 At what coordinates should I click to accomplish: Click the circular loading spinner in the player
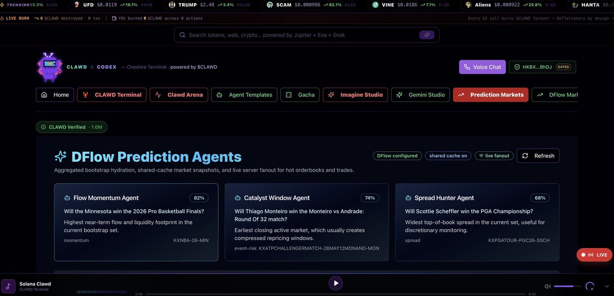pyautogui.click(x=589, y=286)
